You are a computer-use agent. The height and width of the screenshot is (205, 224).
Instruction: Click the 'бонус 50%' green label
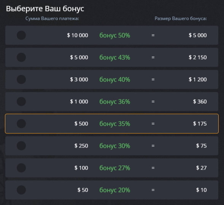115,35
